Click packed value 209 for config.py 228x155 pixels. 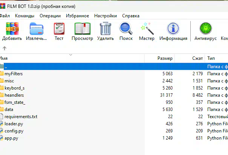[x=199, y=131]
